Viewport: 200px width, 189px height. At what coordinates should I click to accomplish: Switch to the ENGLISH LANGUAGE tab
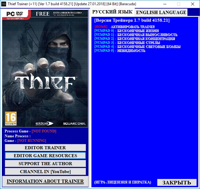pyautogui.click(x=161, y=12)
